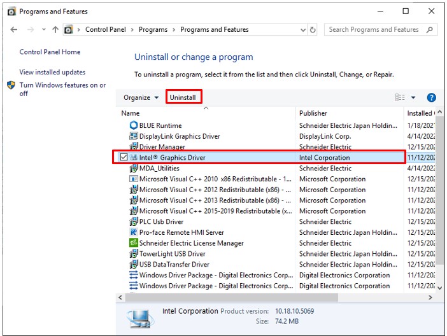Click the DisplayLink Corp. publisher cell

click(325, 136)
